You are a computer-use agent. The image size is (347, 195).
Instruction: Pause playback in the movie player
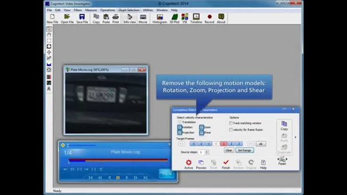point(118,178)
